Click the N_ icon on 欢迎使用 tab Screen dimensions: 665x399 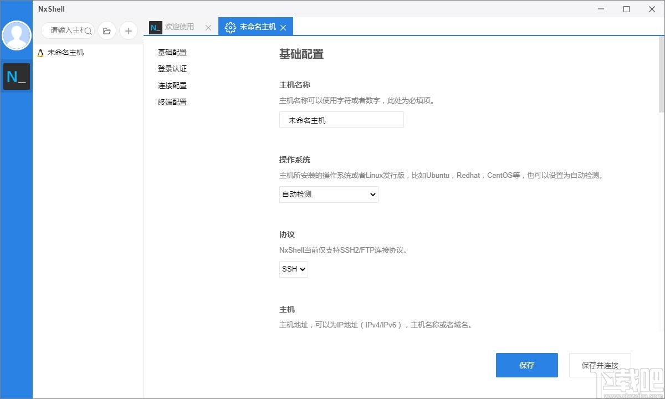coord(155,27)
